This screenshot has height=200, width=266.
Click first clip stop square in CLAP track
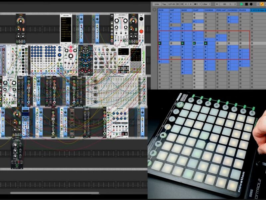click(x=194, y=14)
